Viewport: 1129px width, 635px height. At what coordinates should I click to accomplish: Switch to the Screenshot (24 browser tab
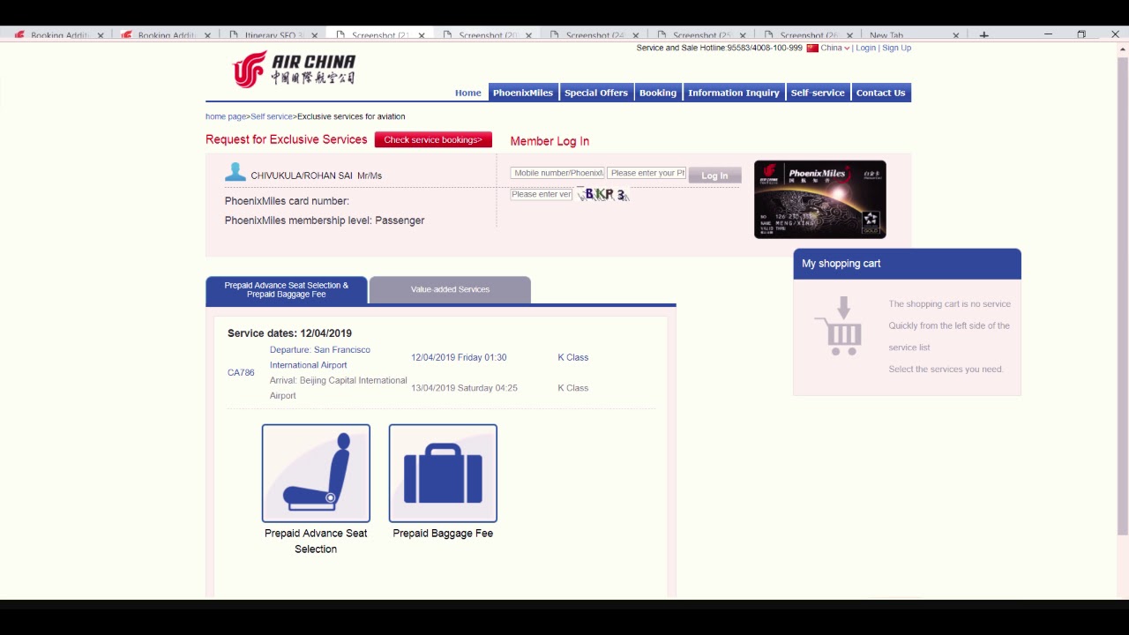coord(594,35)
